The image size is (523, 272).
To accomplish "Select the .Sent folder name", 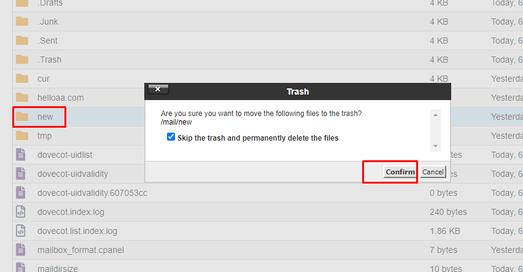I will [47, 41].
